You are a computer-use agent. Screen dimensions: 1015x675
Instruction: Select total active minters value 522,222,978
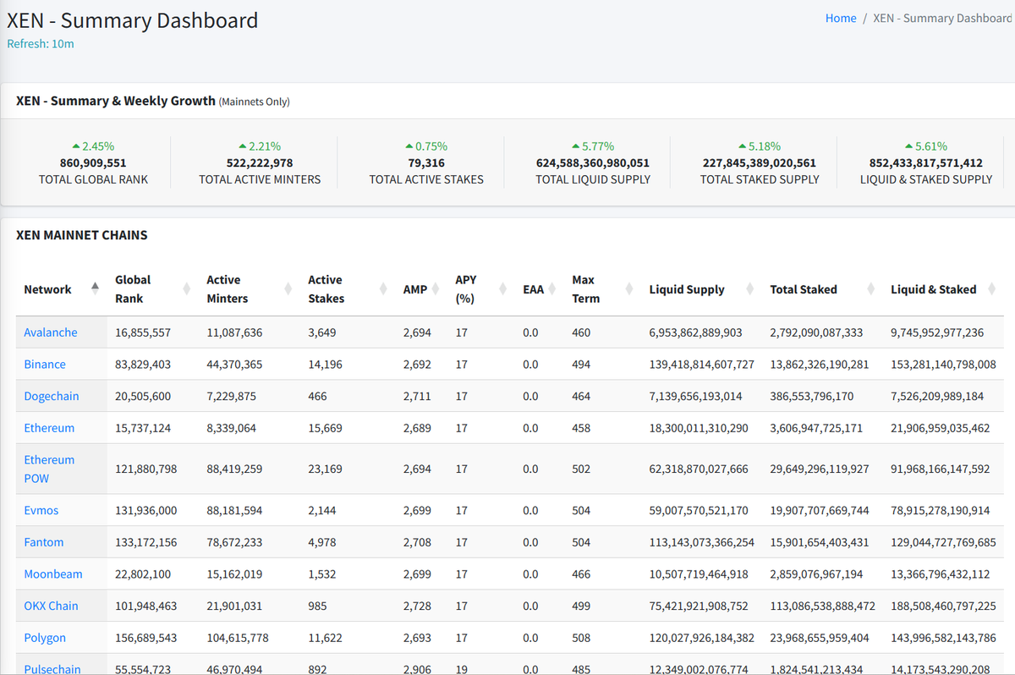[260, 163]
